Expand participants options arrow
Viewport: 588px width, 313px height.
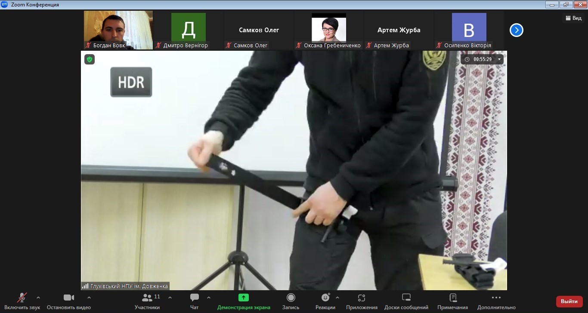tap(170, 298)
